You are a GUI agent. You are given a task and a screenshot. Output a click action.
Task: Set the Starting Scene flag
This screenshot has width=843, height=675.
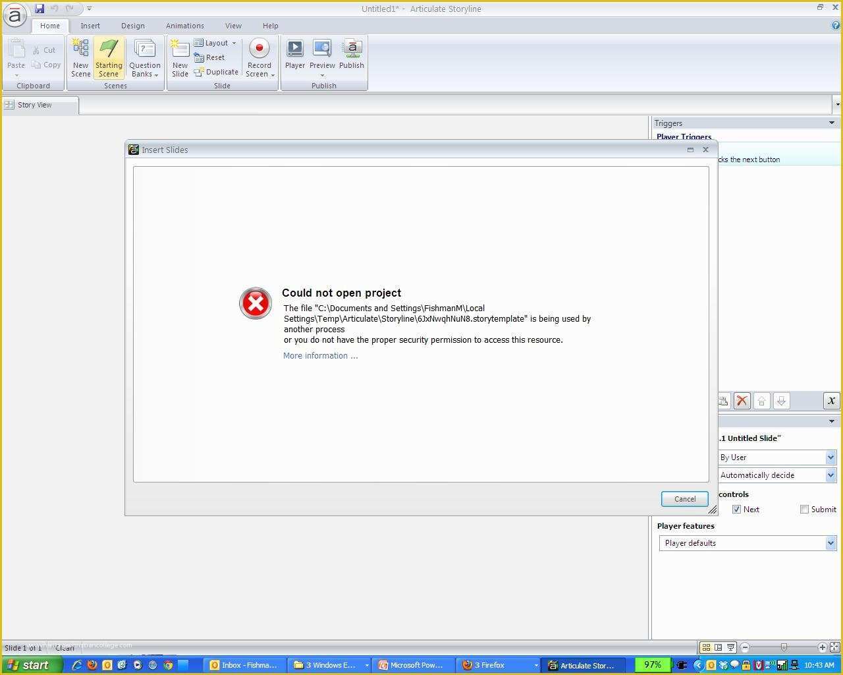109,58
